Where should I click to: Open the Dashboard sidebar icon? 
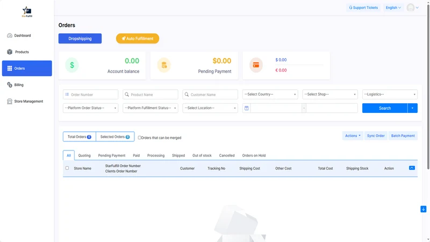[10, 35]
